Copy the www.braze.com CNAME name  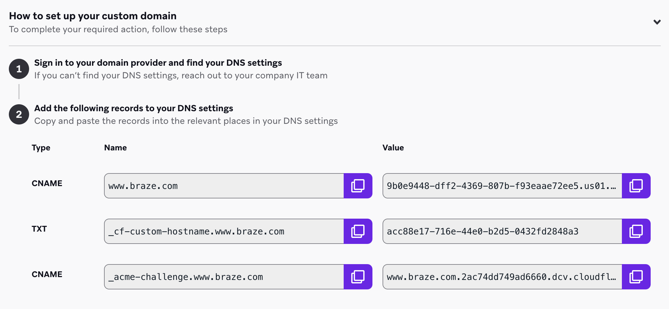[358, 186]
